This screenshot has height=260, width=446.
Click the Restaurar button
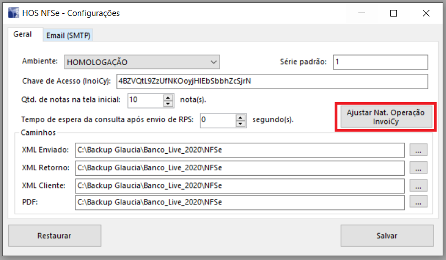(54, 236)
